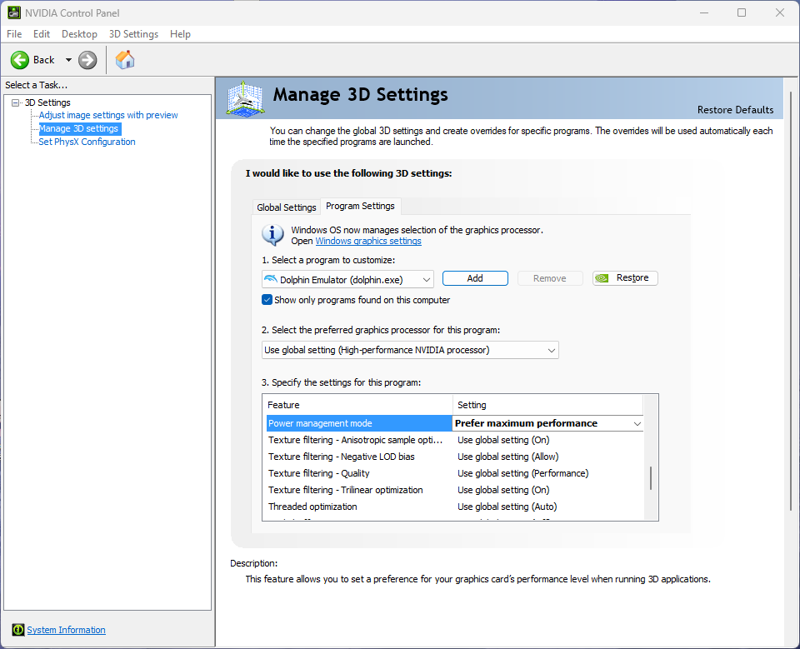
Task: Select the Power management mode feature row
Action: coord(359,423)
